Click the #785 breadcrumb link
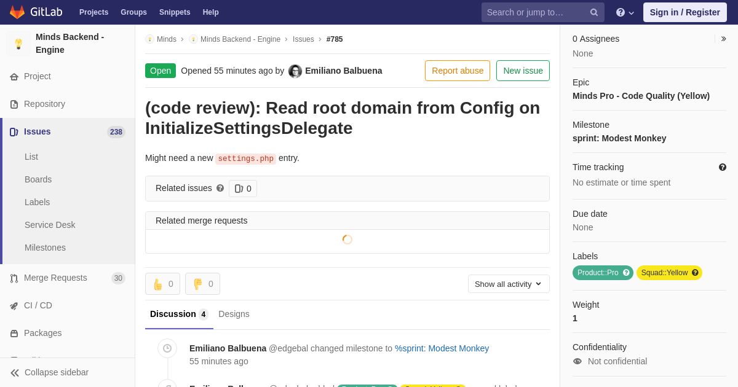Viewport: 738px width, 387px height. click(335, 39)
